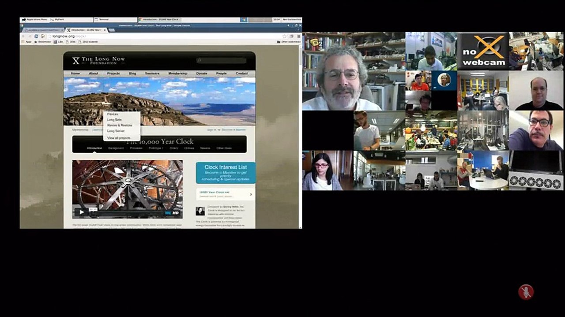Open the Other bookmarks folder

[x=289, y=42]
